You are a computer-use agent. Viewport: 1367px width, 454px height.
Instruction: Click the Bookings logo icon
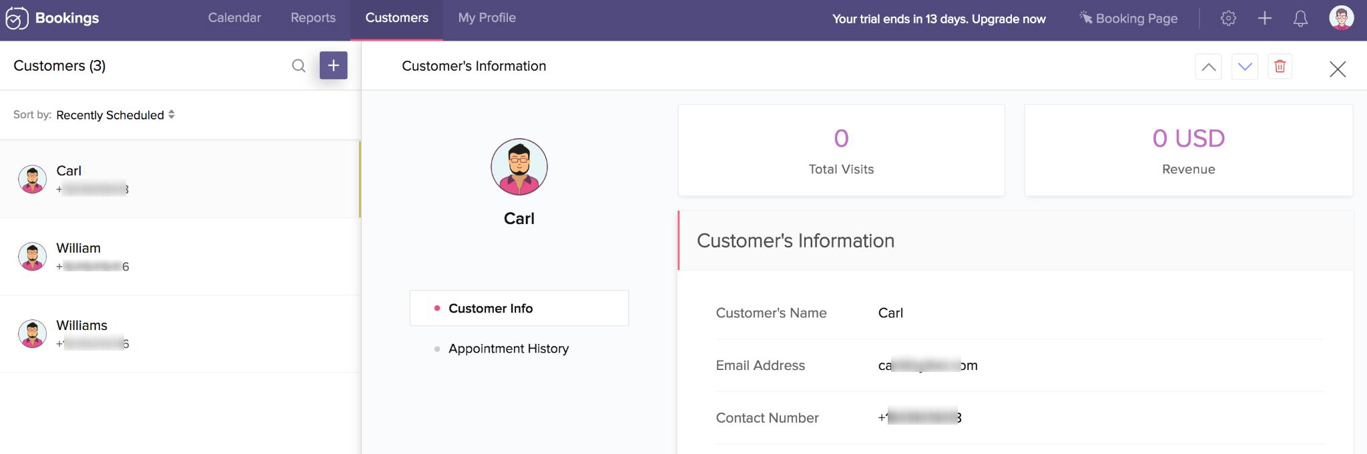tap(17, 18)
